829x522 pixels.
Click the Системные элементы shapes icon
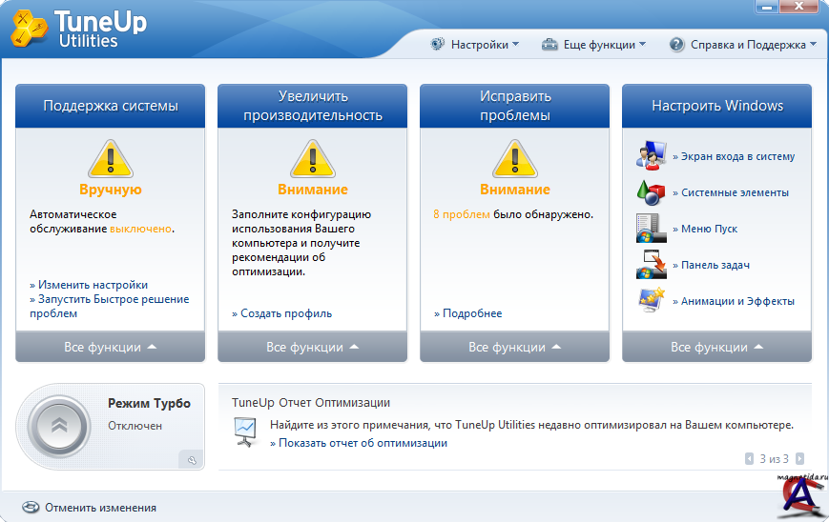point(651,191)
